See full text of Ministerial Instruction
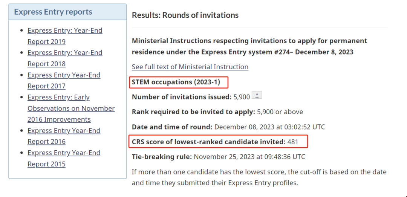 [x=190, y=67]
